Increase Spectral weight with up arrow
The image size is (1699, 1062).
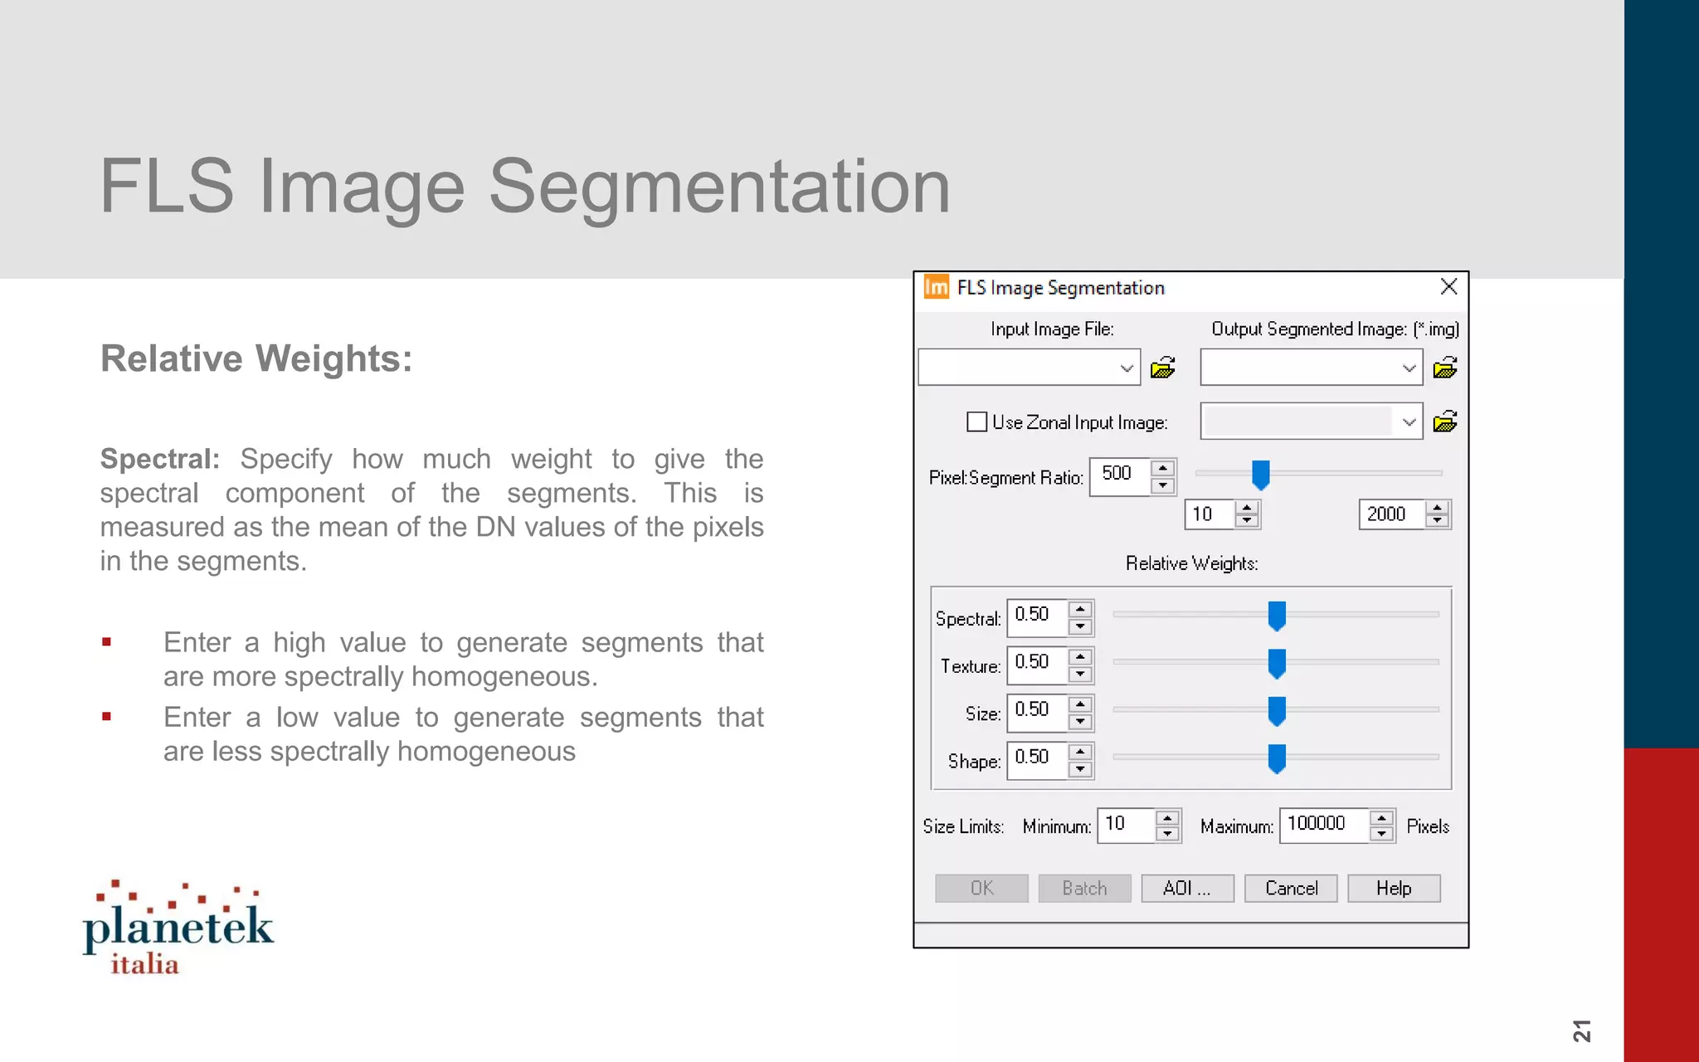1080,609
